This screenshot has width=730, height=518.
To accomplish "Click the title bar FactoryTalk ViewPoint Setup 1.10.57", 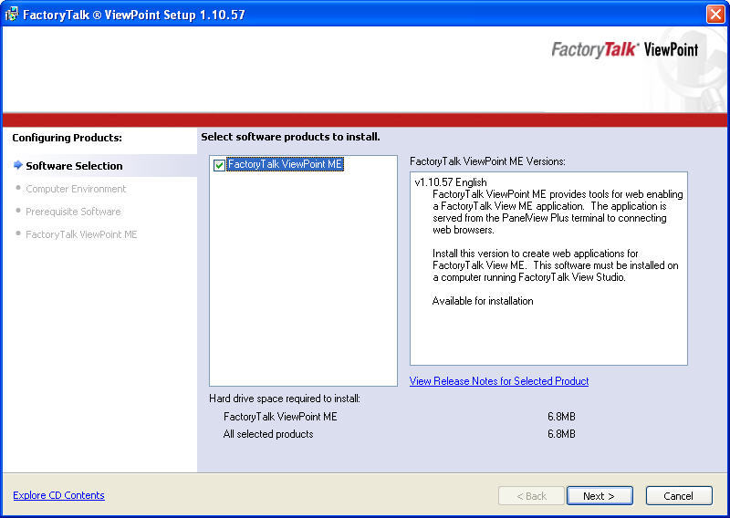I will [x=133, y=15].
